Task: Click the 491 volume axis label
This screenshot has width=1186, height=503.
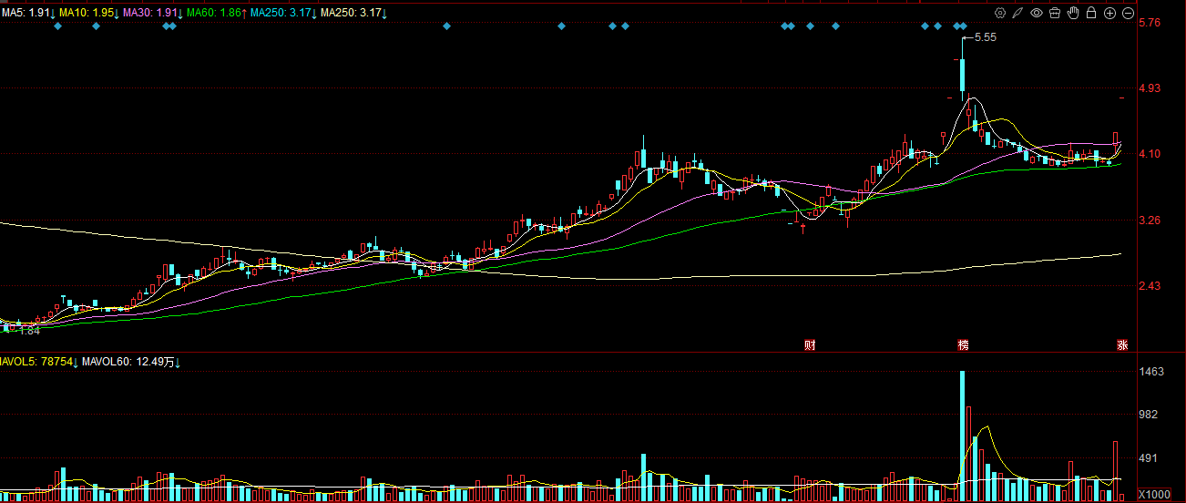Action: 1150,458
